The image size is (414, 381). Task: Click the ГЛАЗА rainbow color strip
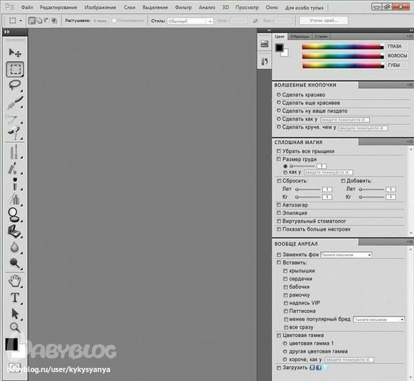pyautogui.click(x=343, y=47)
